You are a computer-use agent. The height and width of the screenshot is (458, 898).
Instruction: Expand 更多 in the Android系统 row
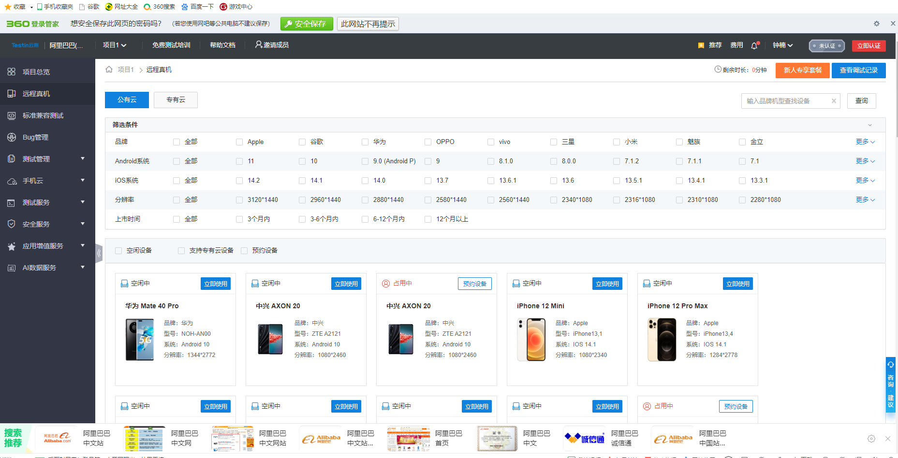(865, 161)
